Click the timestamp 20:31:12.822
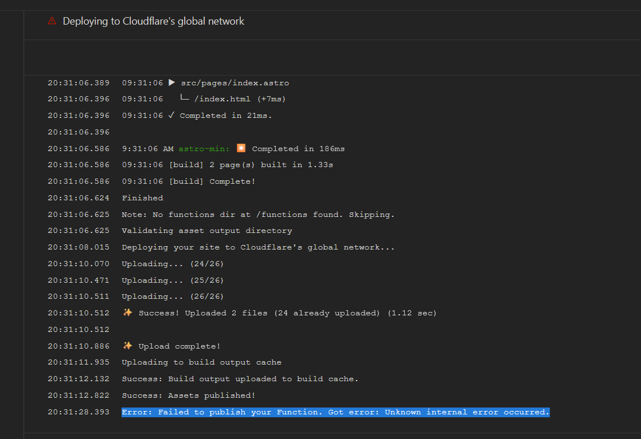 tap(79, 396)
